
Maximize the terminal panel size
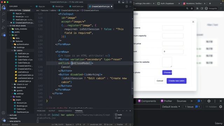127,111
